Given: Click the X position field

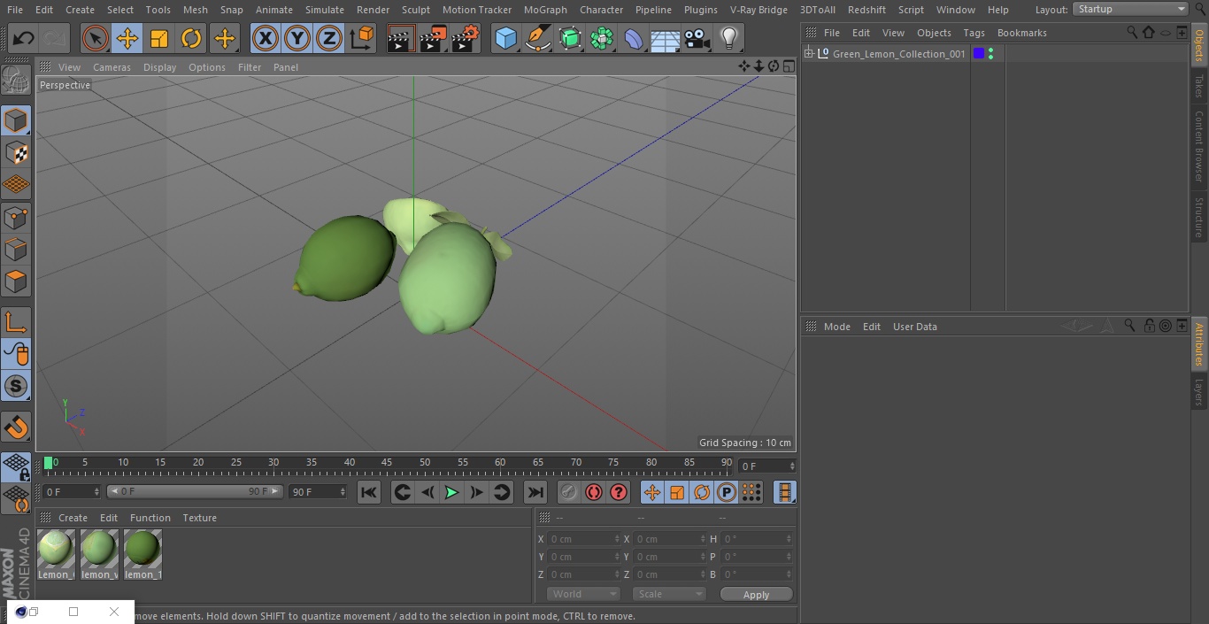Looking at the screenshot, I should click(584, 539).
